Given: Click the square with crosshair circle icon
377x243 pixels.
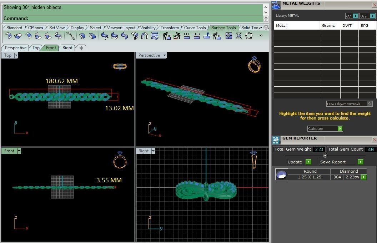Looking at the screenshot, I should coord(228,36).
